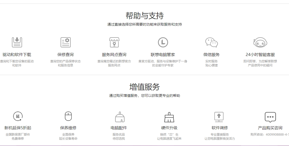This screenshot has height=146, width=289.
Task: Open the 产品购买咨询 link
Action: click(270, 128)
